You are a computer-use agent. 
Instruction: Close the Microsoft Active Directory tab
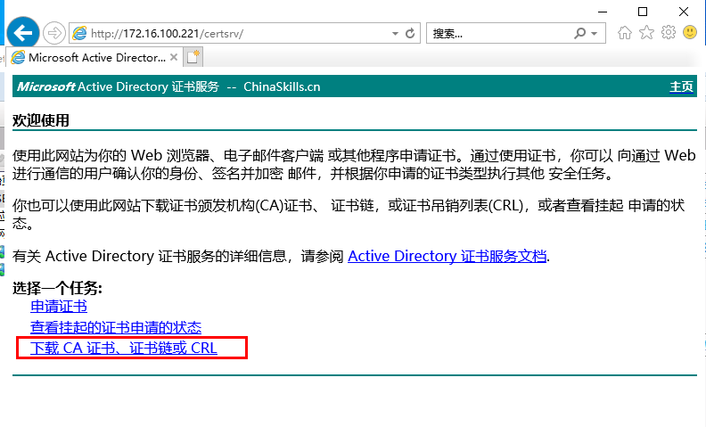pyautogui.click(x=174, y=57)
